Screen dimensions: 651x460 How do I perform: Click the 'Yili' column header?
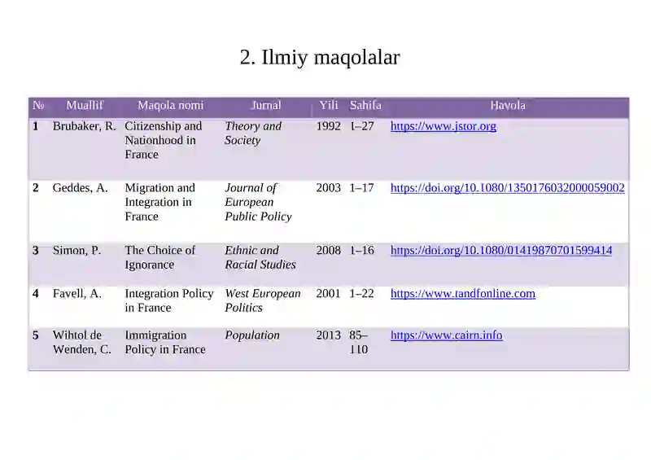(329, 106)
